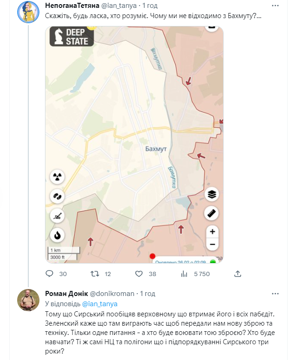289x360 pixels.
Task: Select the ruler measurement tool
Action: point(212,214)
